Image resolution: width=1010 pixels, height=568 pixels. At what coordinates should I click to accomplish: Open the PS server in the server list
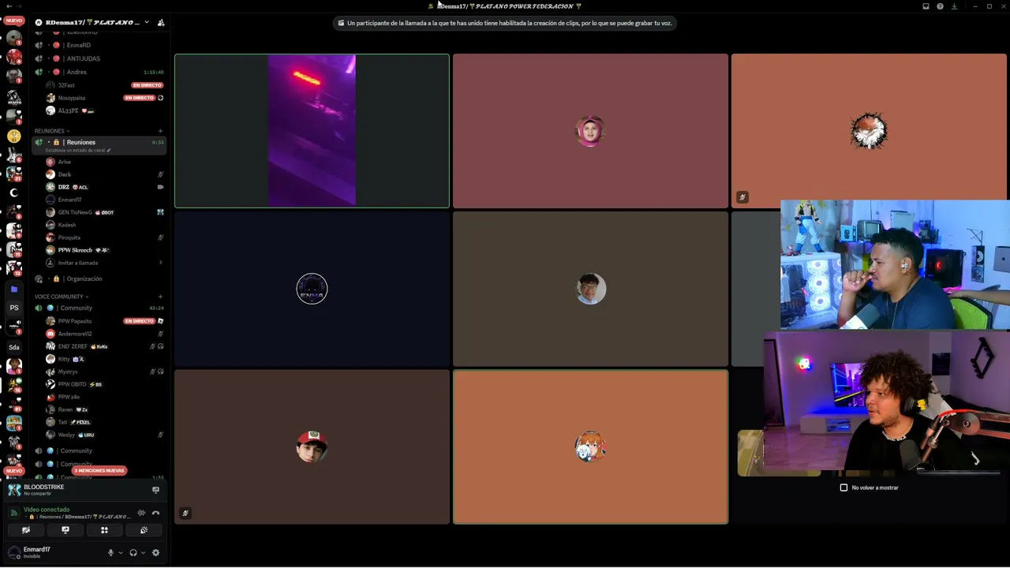pyautogui.click(x=14, y=308)
